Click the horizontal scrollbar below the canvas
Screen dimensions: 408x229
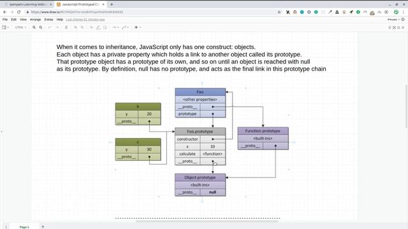(207, 221)
